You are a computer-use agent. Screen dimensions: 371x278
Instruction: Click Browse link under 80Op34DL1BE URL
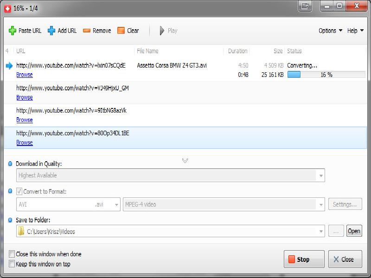(25, 143)
